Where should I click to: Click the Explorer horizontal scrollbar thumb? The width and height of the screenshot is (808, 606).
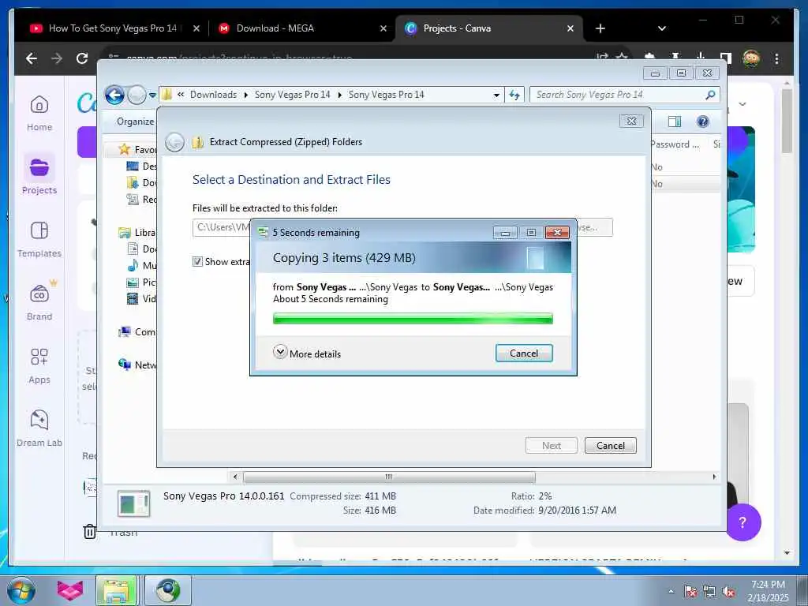pos(389,477)
